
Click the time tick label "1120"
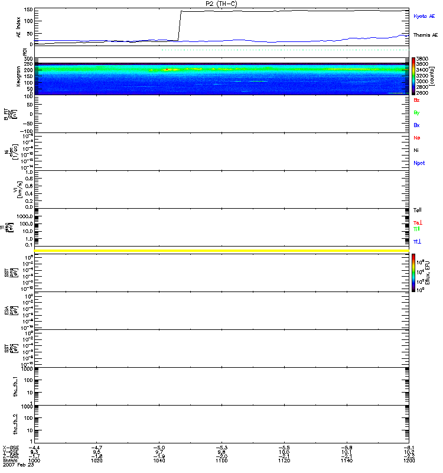(x=284, y=461)
